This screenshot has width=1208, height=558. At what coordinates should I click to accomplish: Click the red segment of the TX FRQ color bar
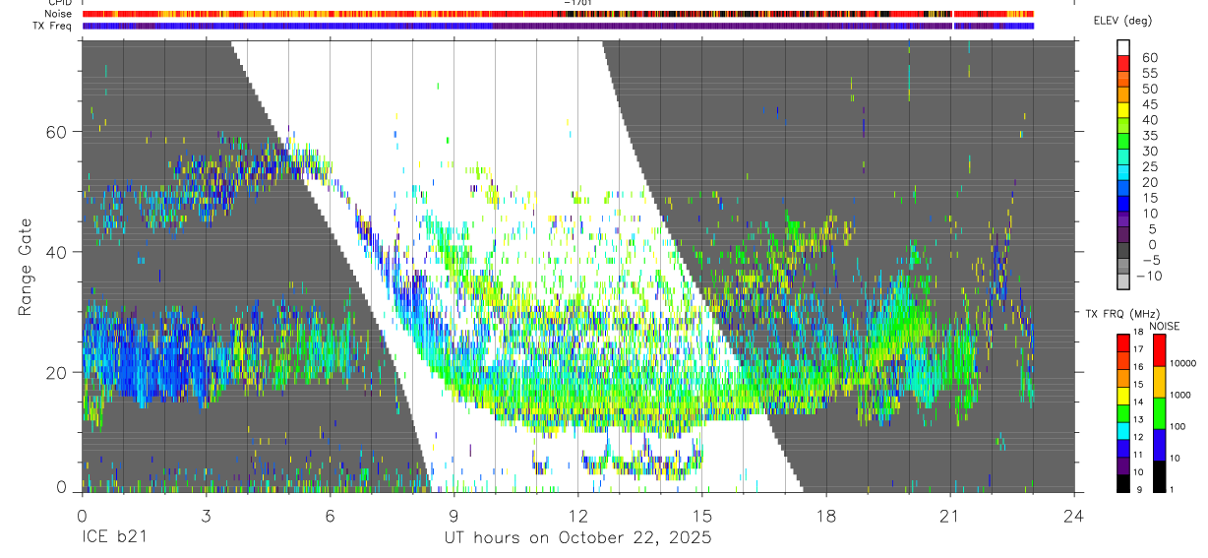click(1123, 343)
